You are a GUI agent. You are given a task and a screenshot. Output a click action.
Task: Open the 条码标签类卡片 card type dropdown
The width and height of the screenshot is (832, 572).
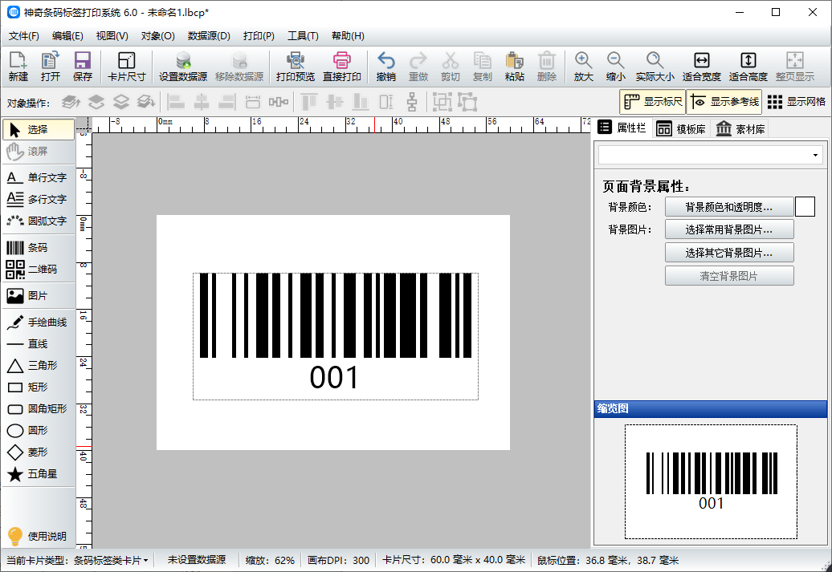111,560
